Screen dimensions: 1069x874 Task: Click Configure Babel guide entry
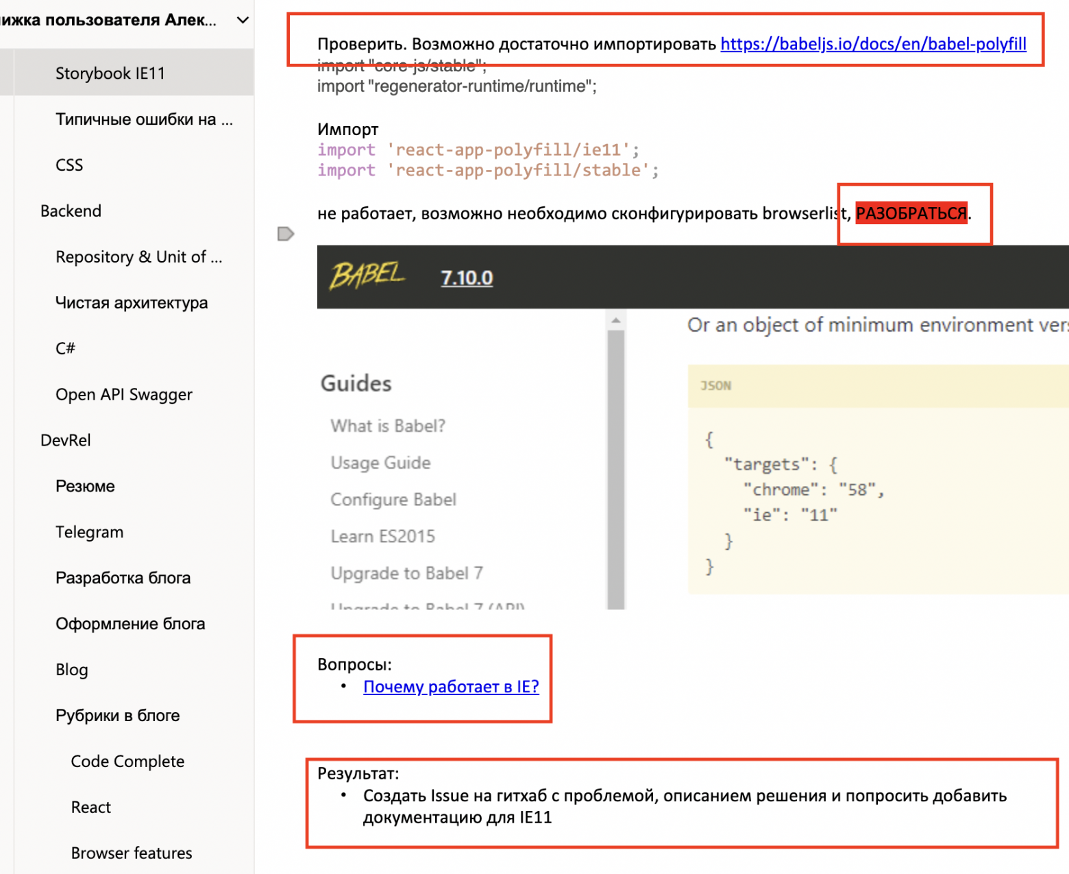[x=393, y=500]
